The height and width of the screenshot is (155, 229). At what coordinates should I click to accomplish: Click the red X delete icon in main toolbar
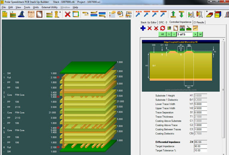pos(68,14)
